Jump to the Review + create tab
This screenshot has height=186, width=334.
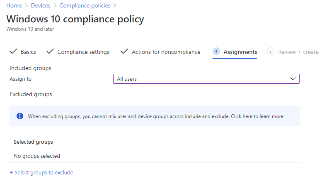[298, 52]
